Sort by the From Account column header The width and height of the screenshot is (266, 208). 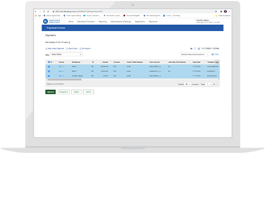pos(155,62)
